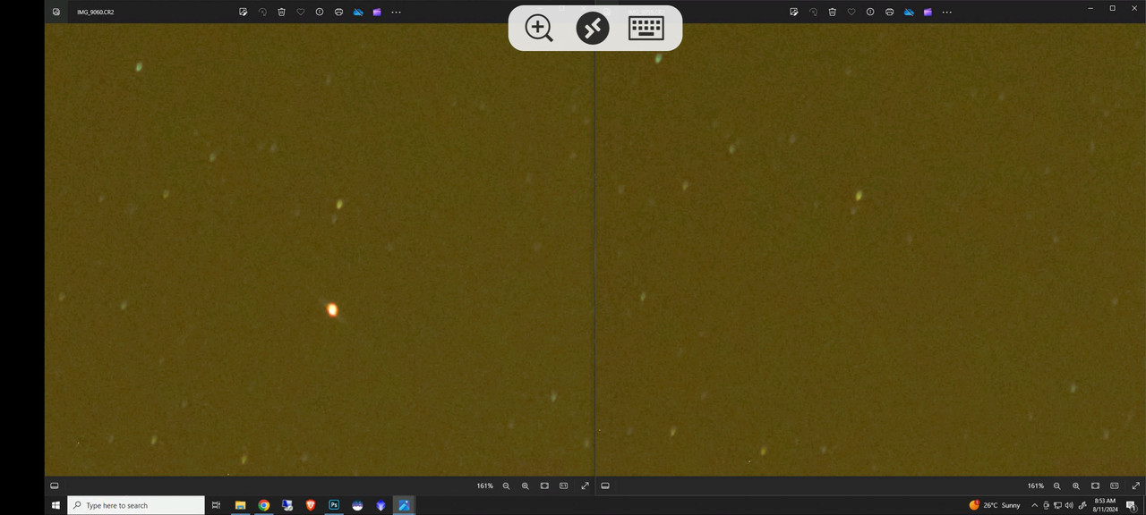
Task: Open the Windows Start menu
Action: point(56,505)
